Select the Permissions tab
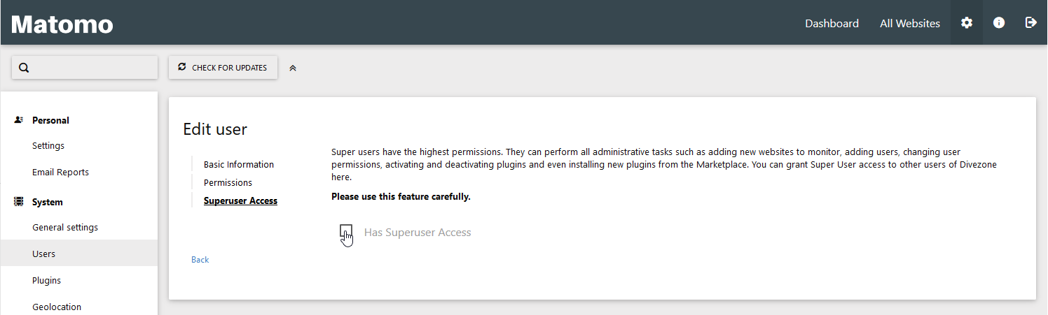This screenshot has height=315, width=1048. (228, 183)
